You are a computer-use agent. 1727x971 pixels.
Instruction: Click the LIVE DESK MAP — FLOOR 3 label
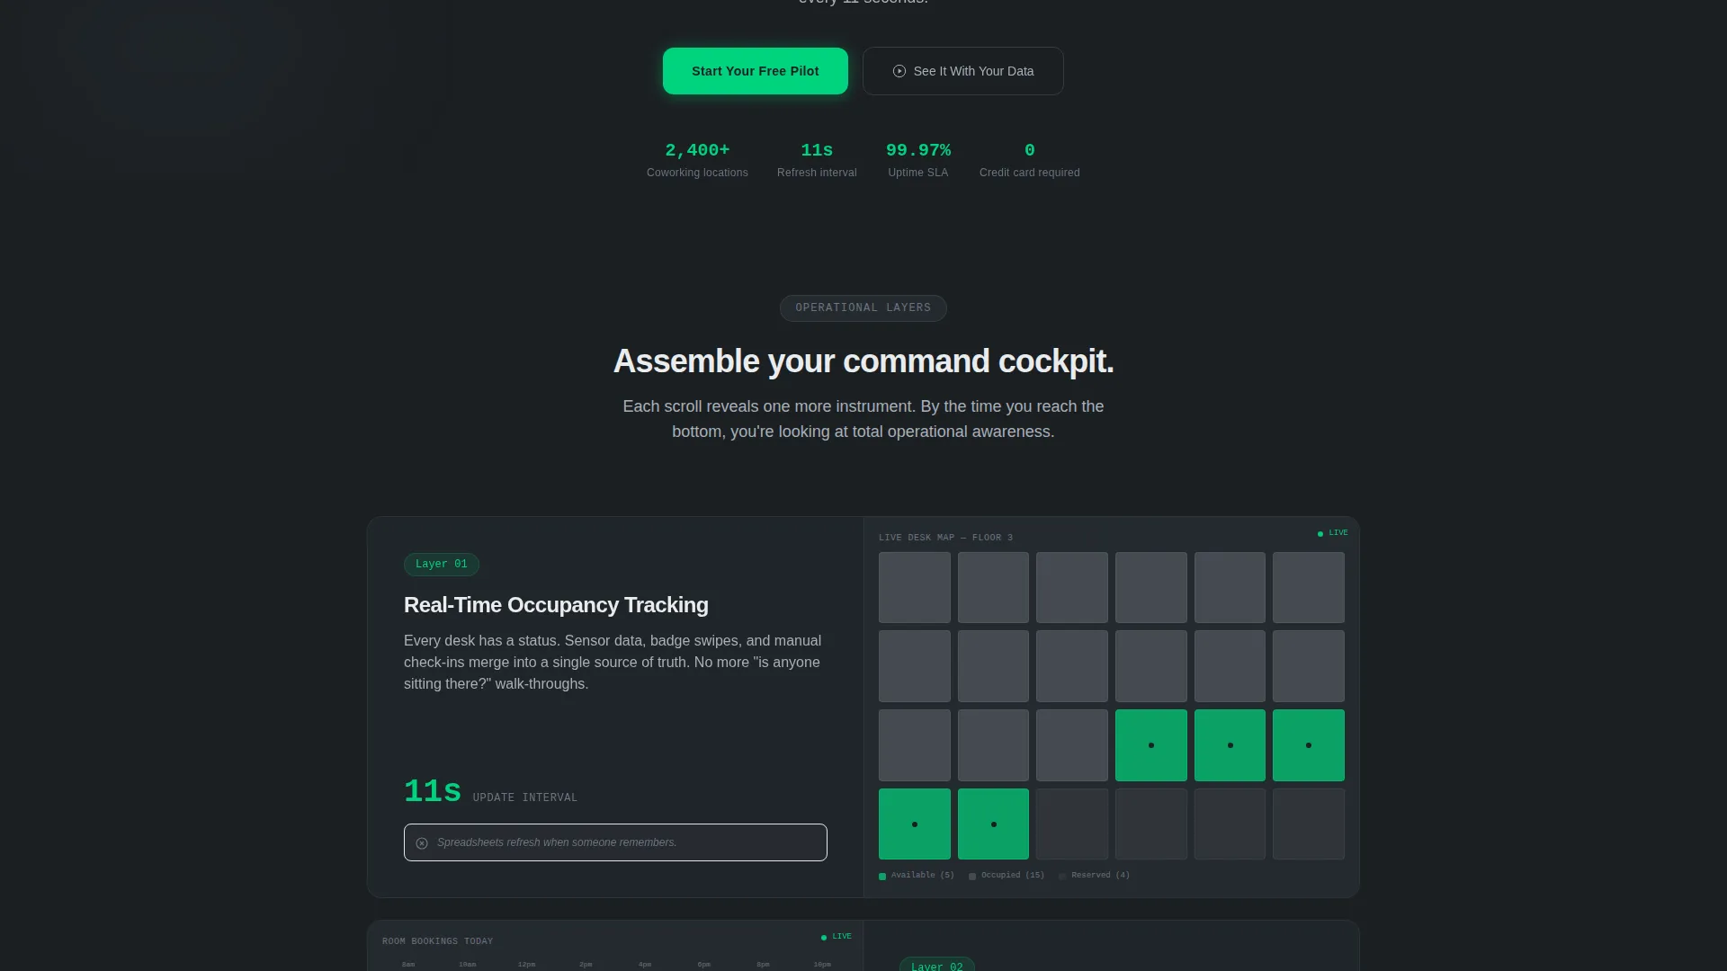(x=945, y=538)
